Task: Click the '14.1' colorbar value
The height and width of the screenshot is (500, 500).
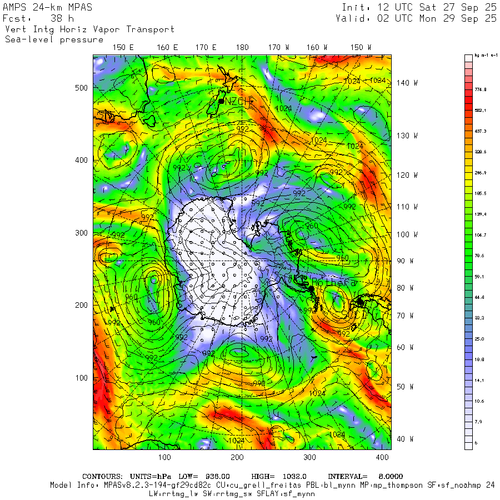Action: pos(479,380)
